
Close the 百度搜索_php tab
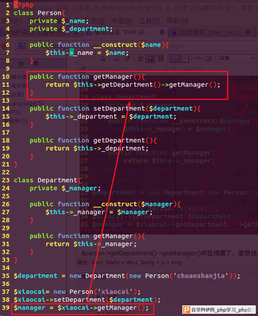248,32
